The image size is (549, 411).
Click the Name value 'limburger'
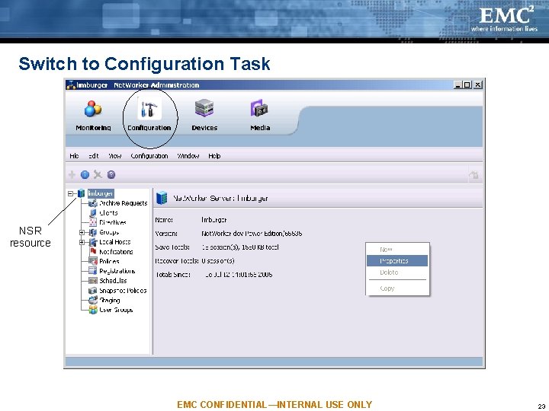[214, 220]
